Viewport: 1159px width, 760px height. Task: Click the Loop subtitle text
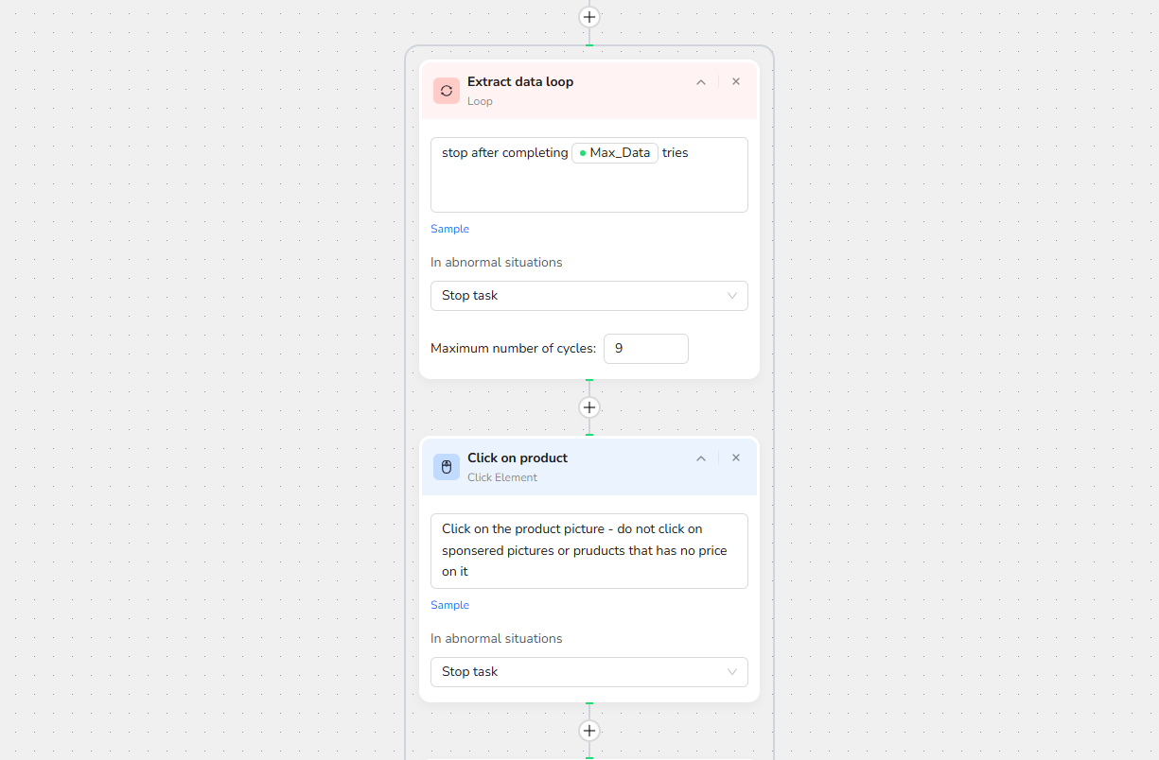coord(480,101)
